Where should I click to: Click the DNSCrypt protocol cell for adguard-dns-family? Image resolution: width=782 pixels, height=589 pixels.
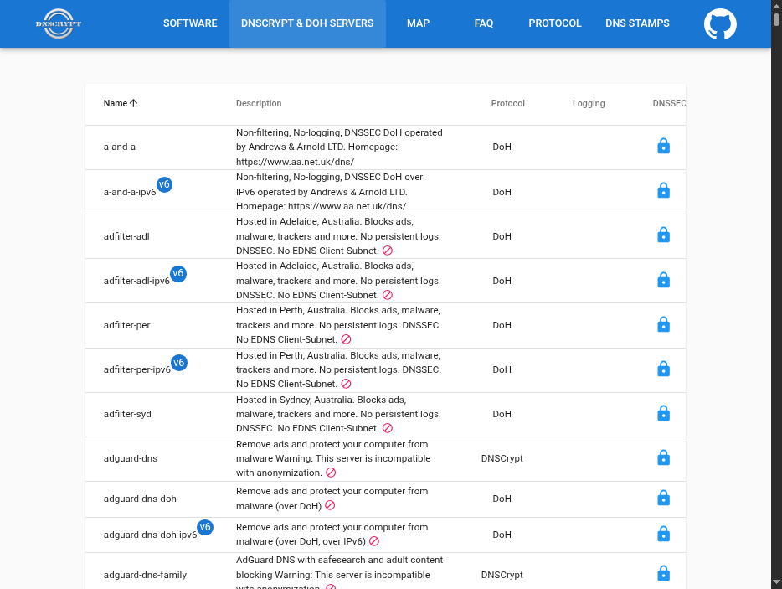502,575
